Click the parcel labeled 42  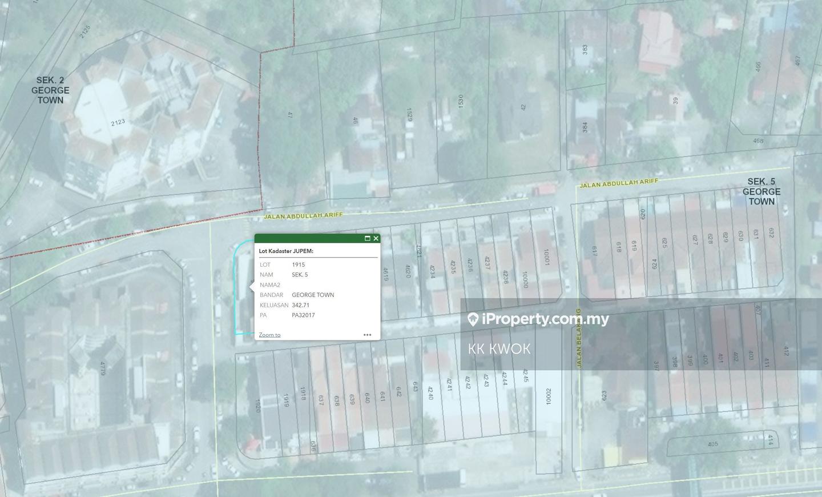523,107
